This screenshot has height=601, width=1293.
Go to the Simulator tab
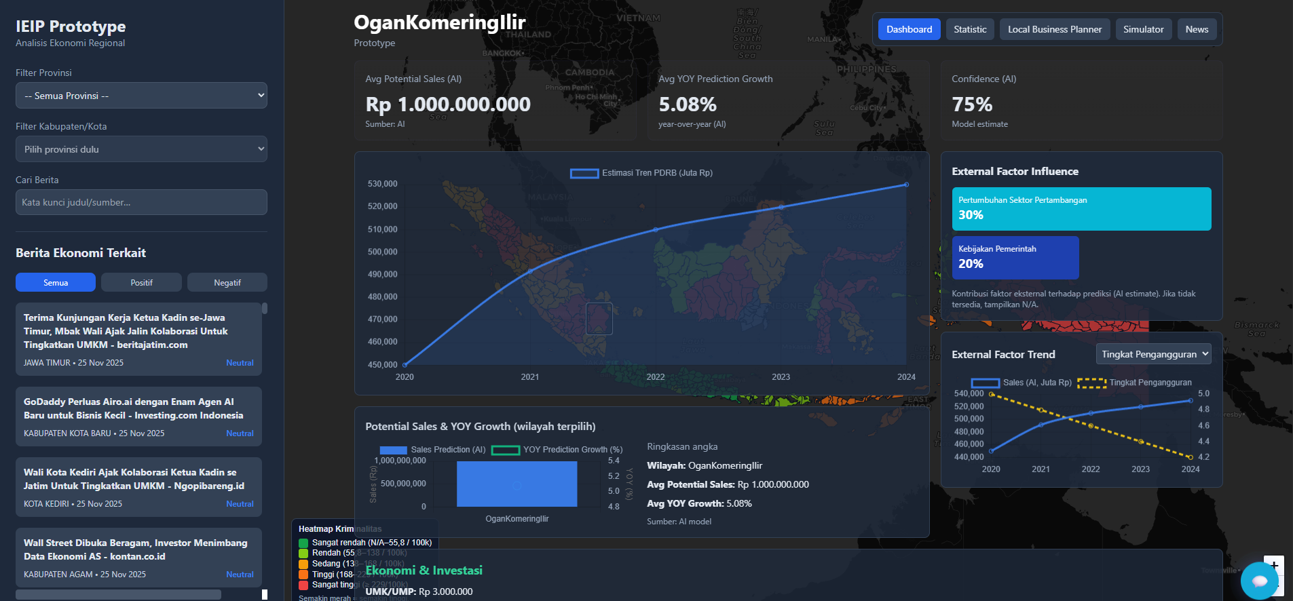point(1143,29)
